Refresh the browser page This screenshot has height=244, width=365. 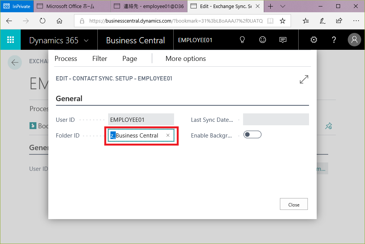tap(42, 21)
